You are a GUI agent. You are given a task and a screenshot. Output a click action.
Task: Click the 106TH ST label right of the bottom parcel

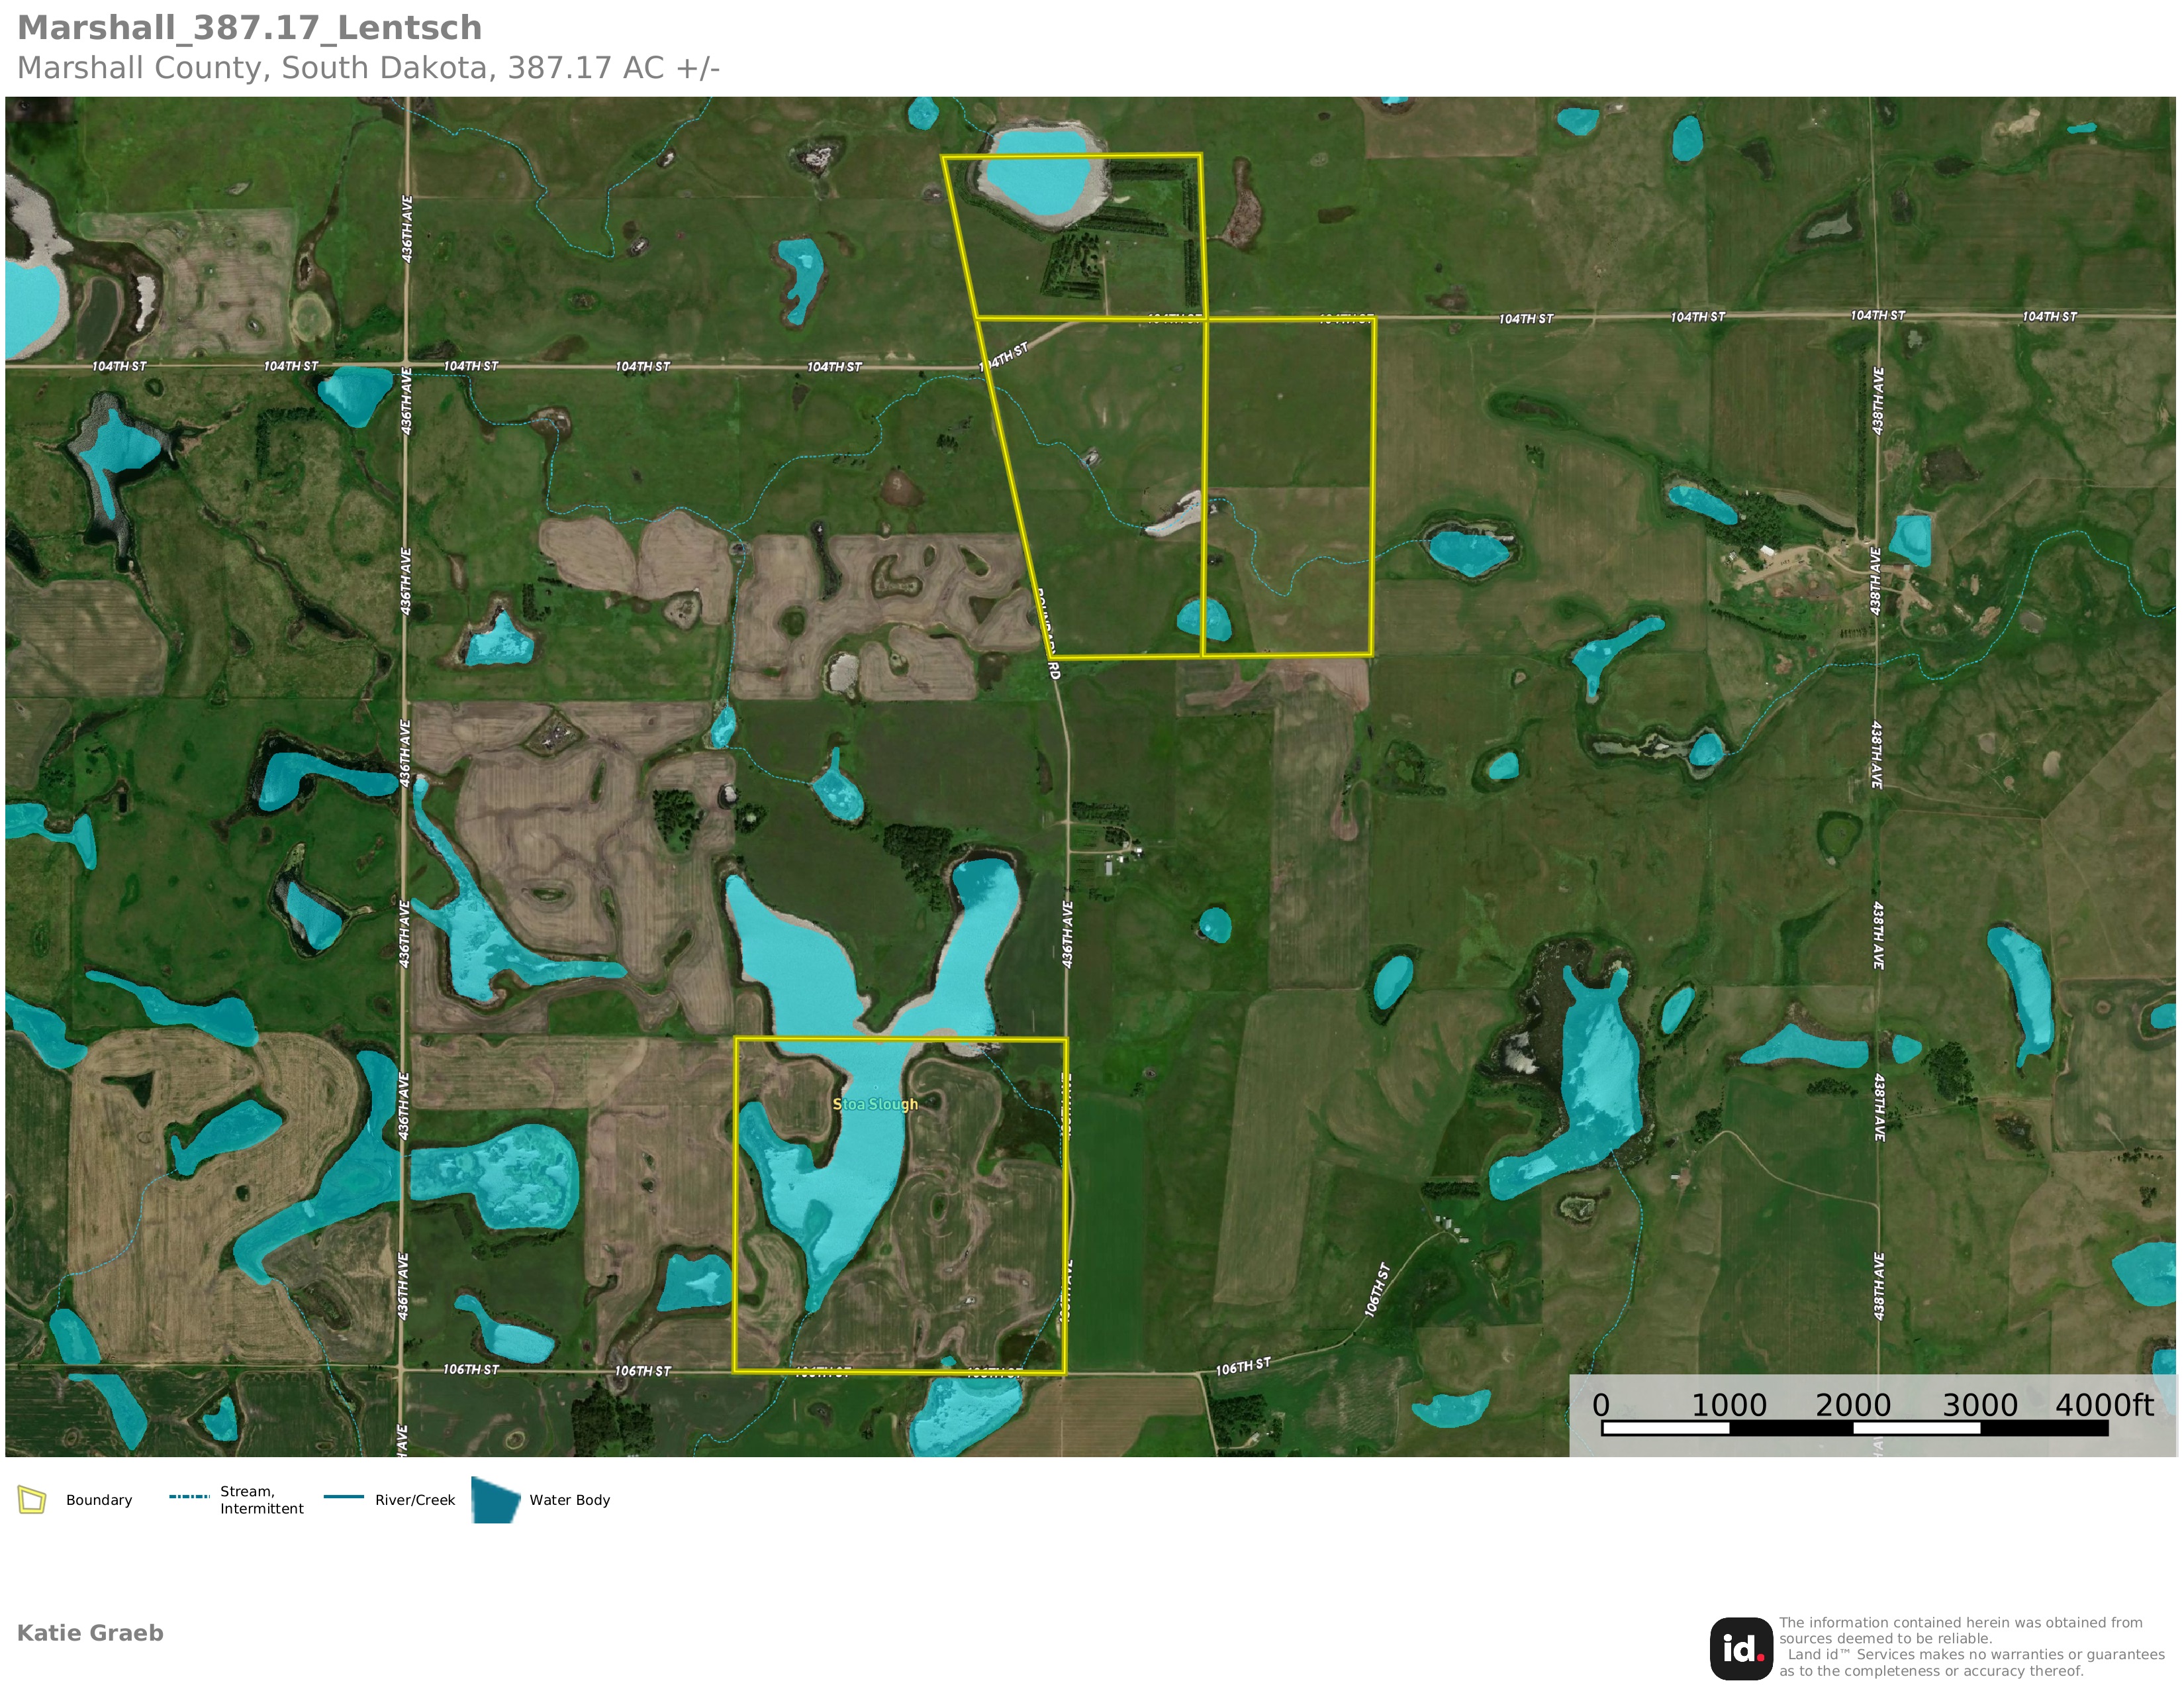point(1243,1367)
